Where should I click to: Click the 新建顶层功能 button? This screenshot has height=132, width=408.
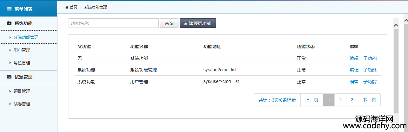point(198,23)
